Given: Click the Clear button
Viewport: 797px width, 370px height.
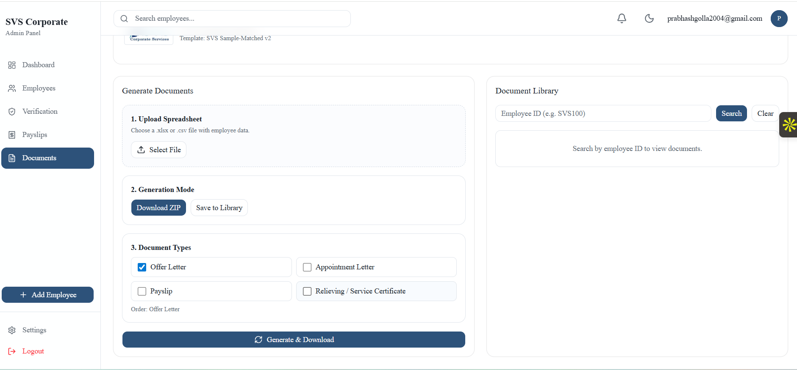Looking at the screenshot, I should coord(765,113).
